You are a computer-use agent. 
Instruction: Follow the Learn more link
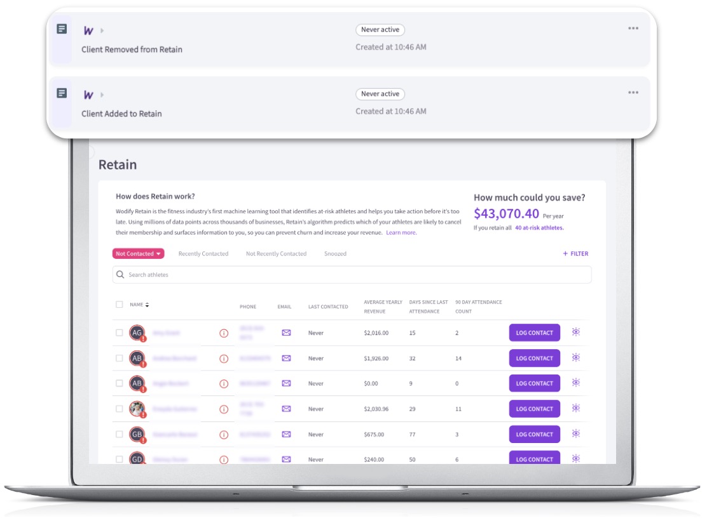(401, 233)
